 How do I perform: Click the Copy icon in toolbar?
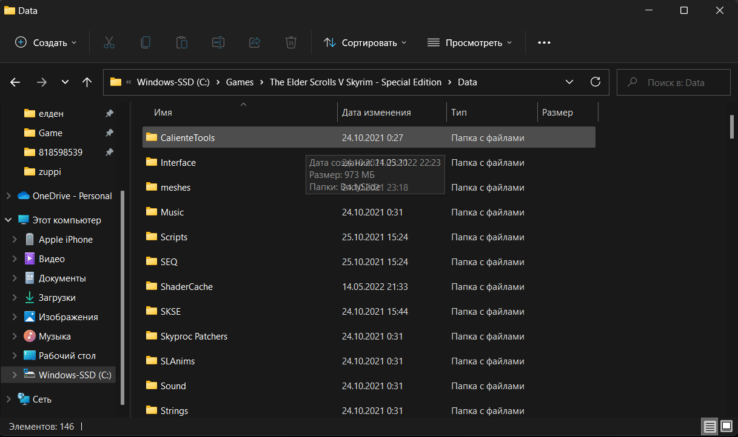(146, 42)
